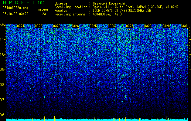Screen dimensions: 191x121
Task: Click the 0326 time marker
Action: 111,26
